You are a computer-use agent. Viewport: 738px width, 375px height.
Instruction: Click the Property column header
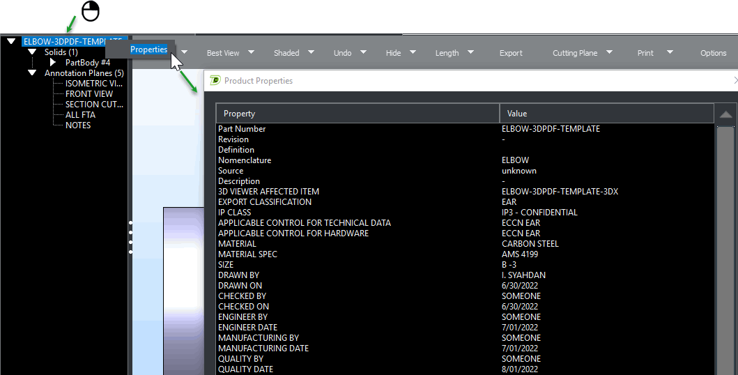click(358, 114)
